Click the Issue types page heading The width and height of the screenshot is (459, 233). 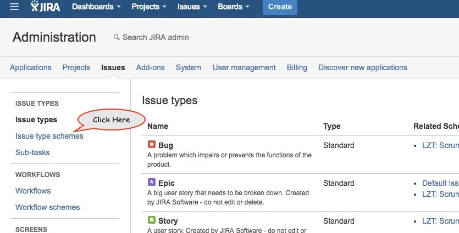pyautogui.click(x=170, y=100)
